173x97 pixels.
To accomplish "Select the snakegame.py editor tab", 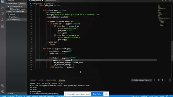I will [x=36, y=1].
